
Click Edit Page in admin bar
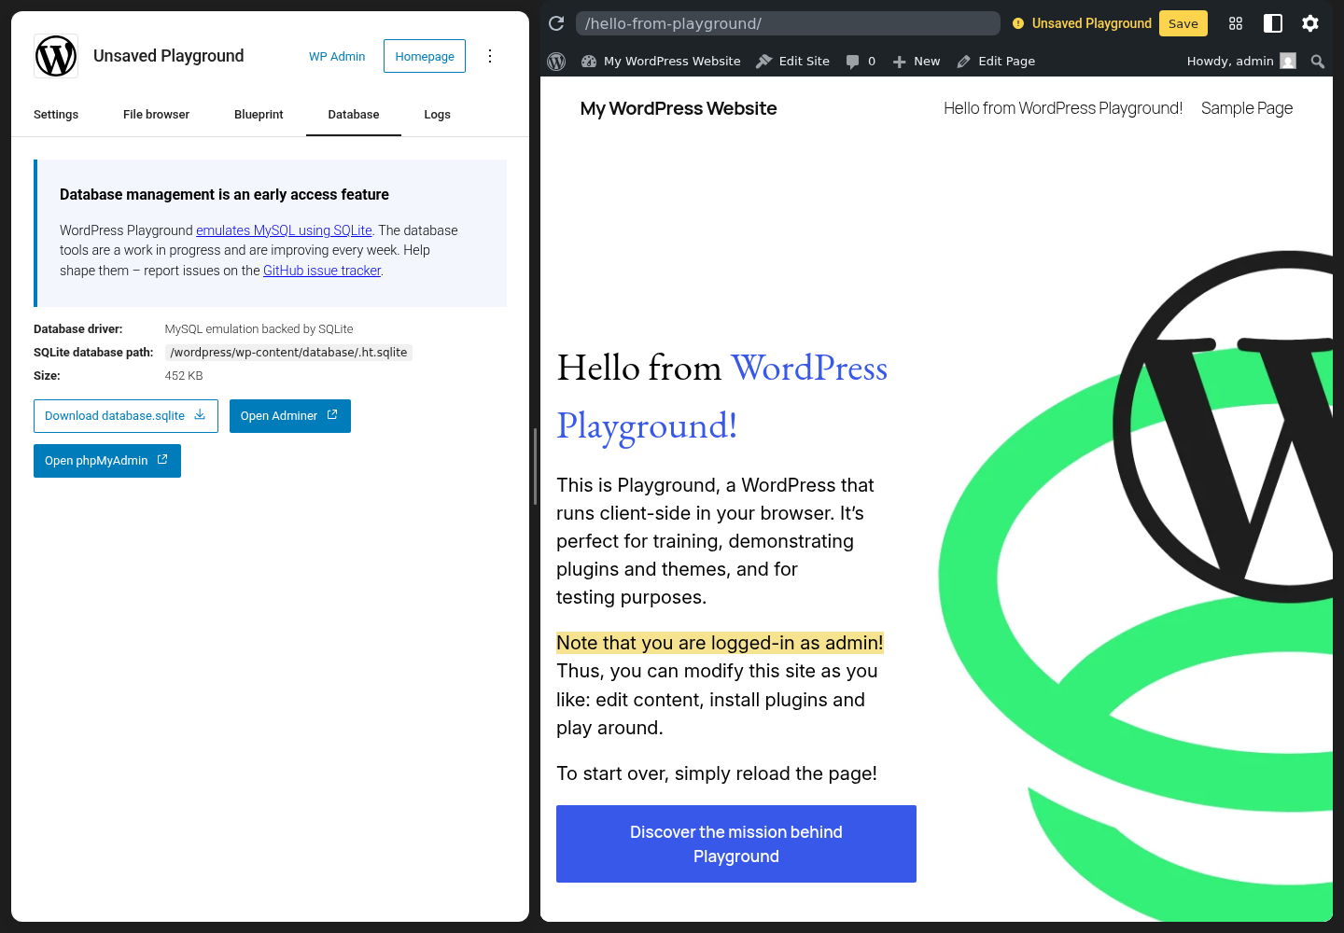pos(996,62)
